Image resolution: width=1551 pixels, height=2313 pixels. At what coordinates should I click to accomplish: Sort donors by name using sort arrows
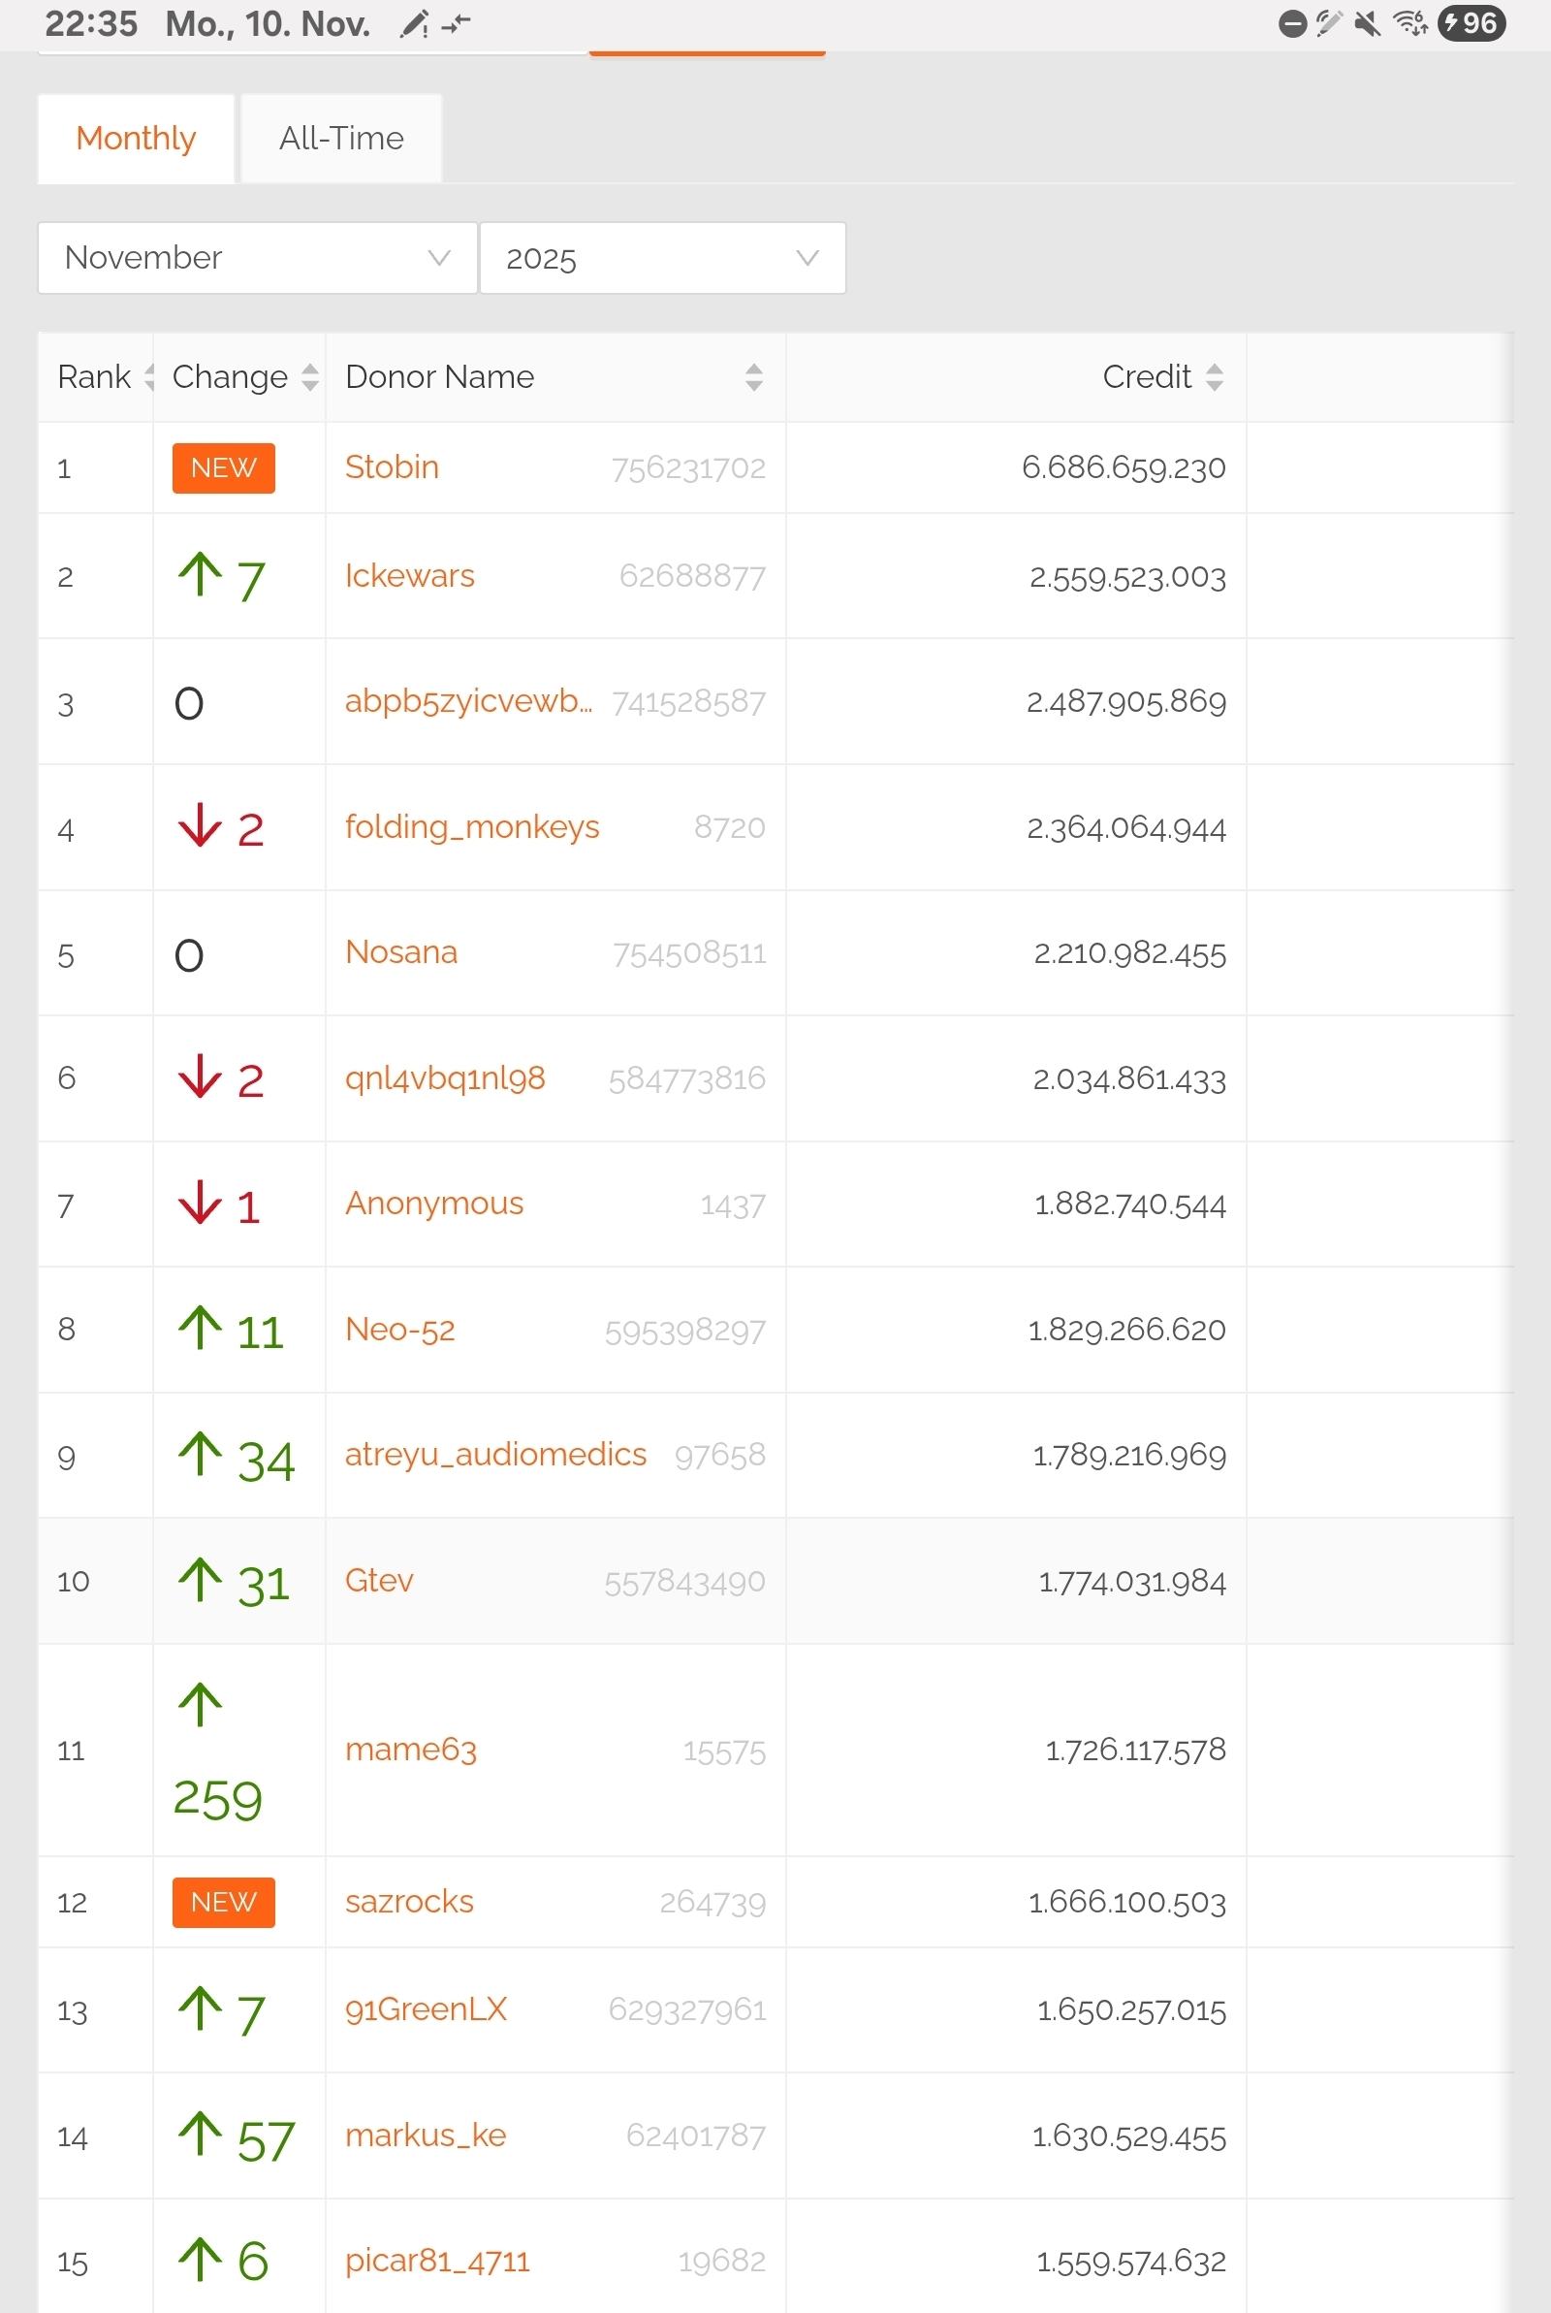coord(754,377)
